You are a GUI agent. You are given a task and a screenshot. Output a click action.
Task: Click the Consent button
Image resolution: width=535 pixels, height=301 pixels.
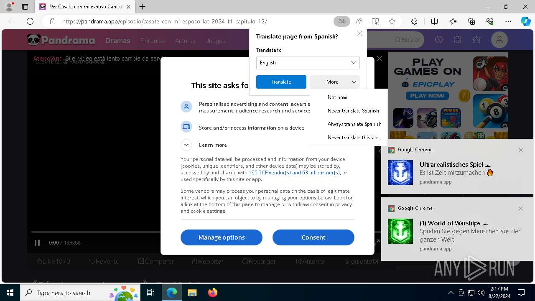[x=313, y=237]
